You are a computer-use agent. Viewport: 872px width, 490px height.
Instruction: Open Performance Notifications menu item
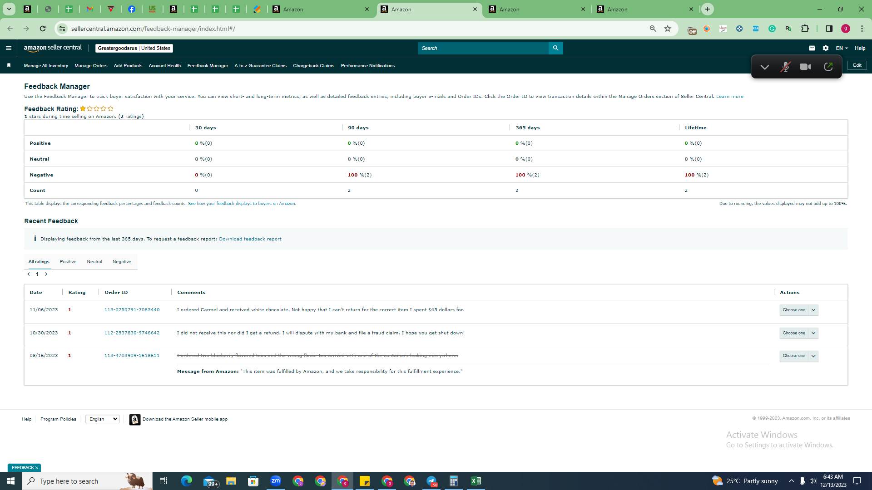(368, 66)
